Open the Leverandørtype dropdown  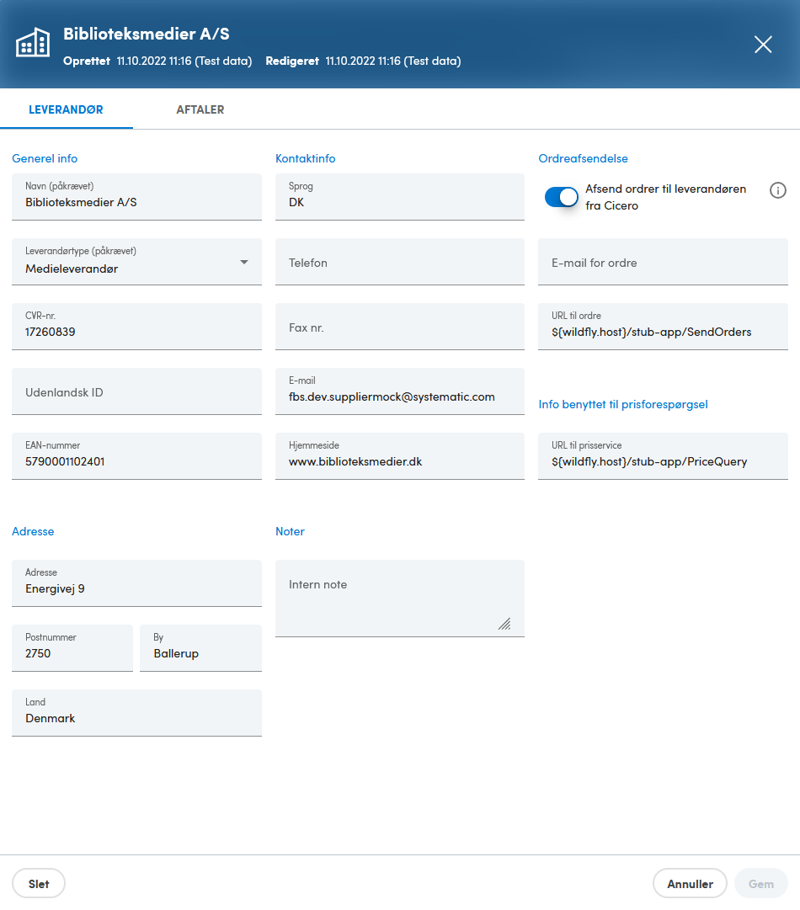[x=136, y=262]
